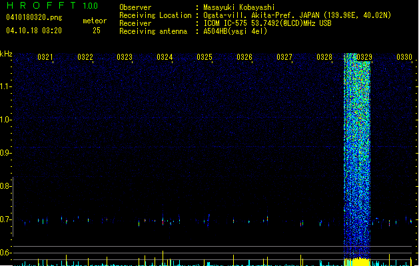Click the 0322 time marker
The image size is (419, 266).
tap(85, 57)
